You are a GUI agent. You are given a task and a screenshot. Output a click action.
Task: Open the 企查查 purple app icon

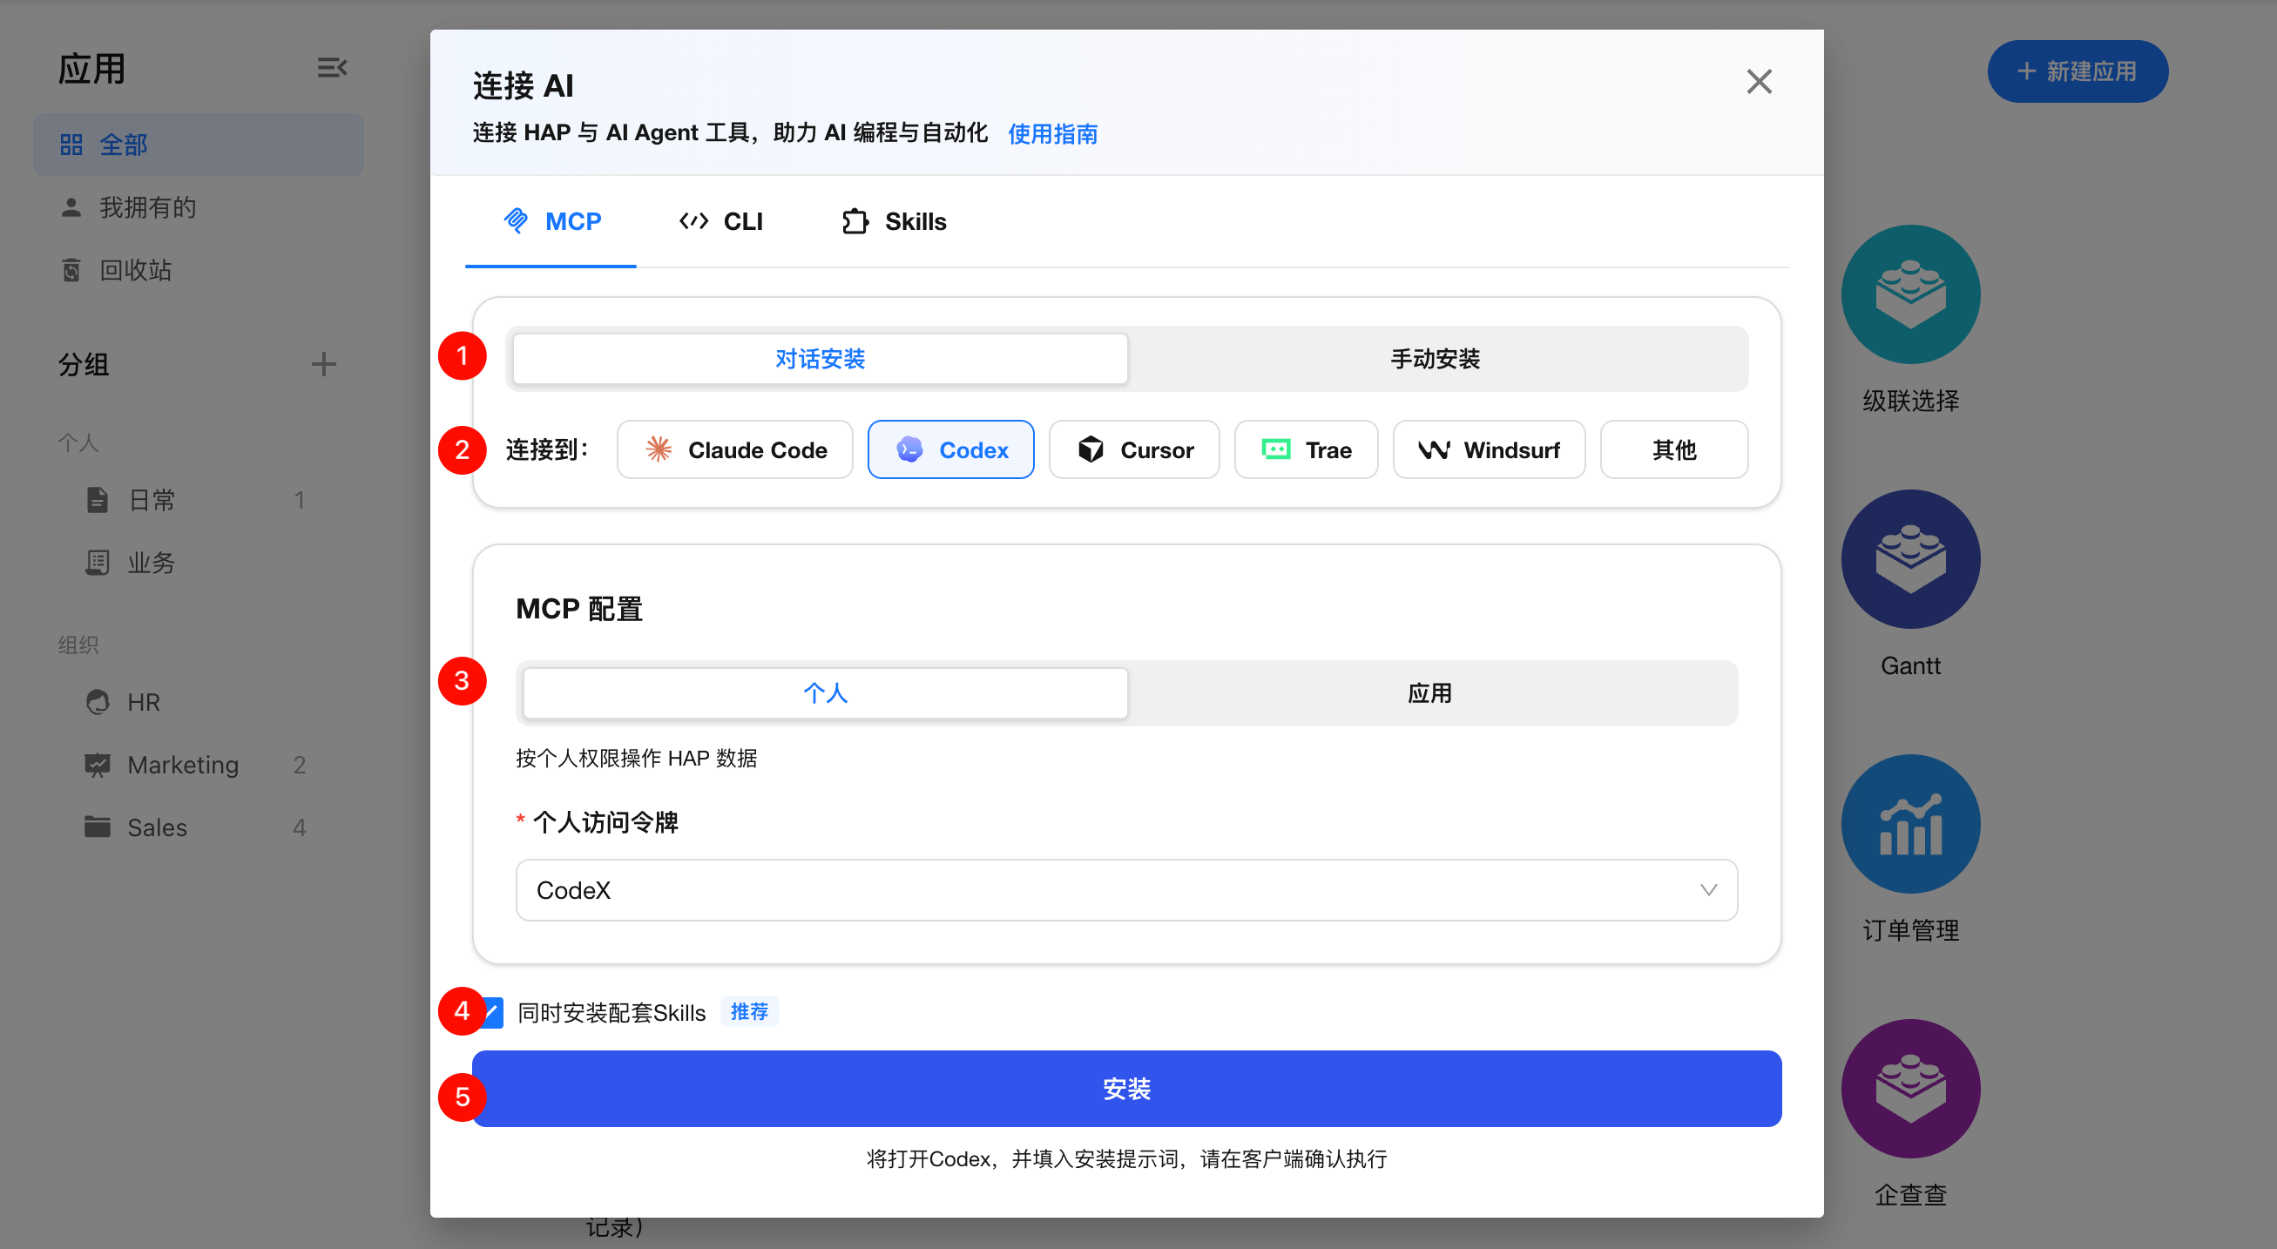1910,1089
